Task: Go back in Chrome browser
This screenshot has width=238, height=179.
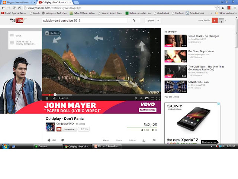Action: pos(3,8)
